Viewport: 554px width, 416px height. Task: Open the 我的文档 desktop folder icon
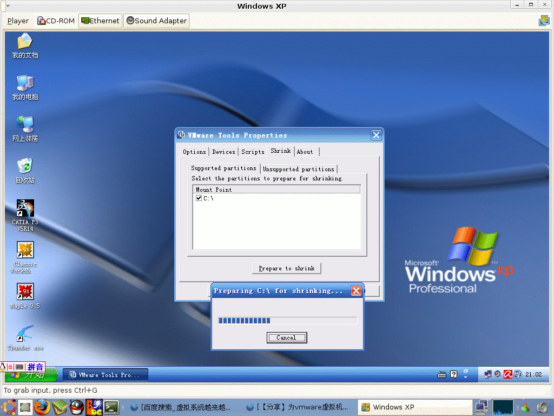(x=25, y=45)
